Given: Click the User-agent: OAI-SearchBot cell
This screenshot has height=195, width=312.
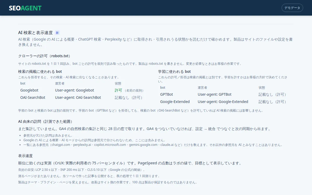Looking at the screenshot, I should pyautogui.click(x=78, y=97).
